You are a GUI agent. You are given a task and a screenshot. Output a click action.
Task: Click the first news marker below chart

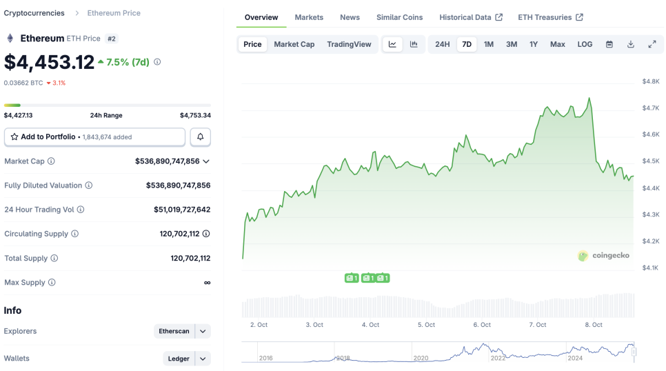[x=352, y=278]
